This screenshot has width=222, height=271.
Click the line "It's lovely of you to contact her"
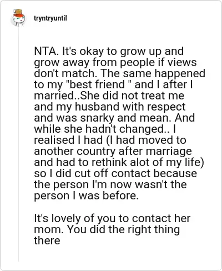click(x=112, y=218)
